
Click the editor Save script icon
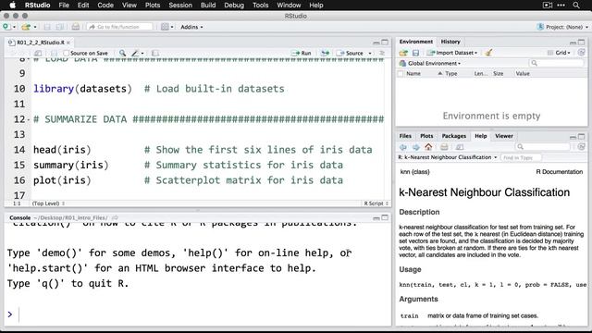point(54,54)
